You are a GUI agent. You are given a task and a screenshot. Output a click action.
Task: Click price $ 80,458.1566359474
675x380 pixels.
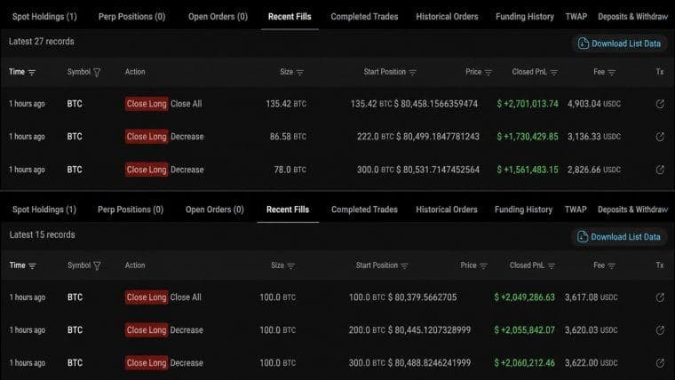[436, 104]
